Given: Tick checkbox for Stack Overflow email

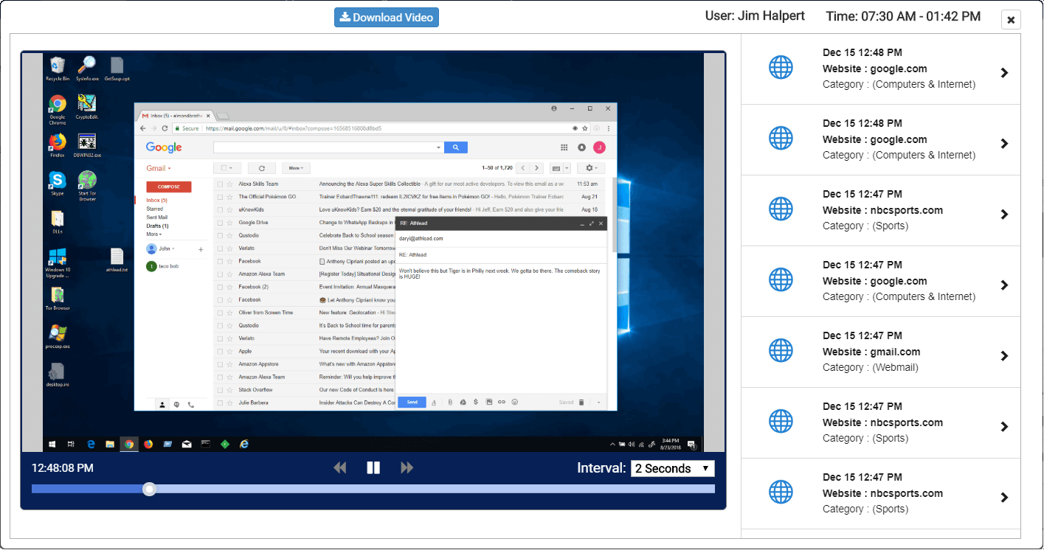Looking at the screenshot, I should 220,389.
